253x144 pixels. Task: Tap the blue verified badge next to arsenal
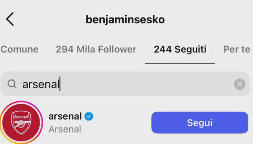tap(89, 116)
